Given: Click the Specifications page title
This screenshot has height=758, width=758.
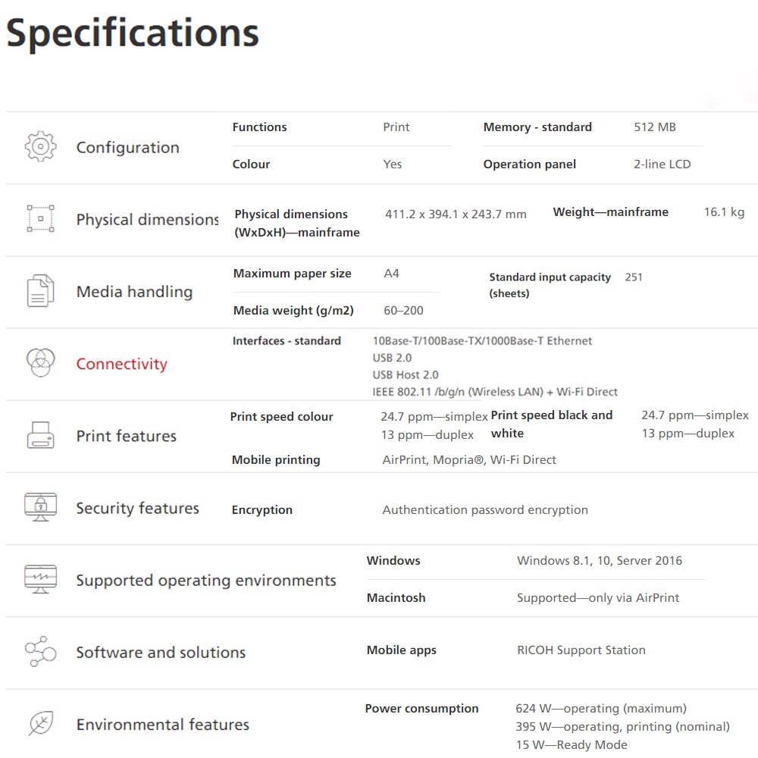Looking at the screenshot, I should click(133, 34).
